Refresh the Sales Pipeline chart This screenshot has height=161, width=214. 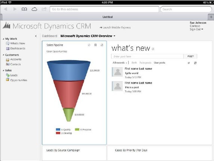tap(89, 45)
